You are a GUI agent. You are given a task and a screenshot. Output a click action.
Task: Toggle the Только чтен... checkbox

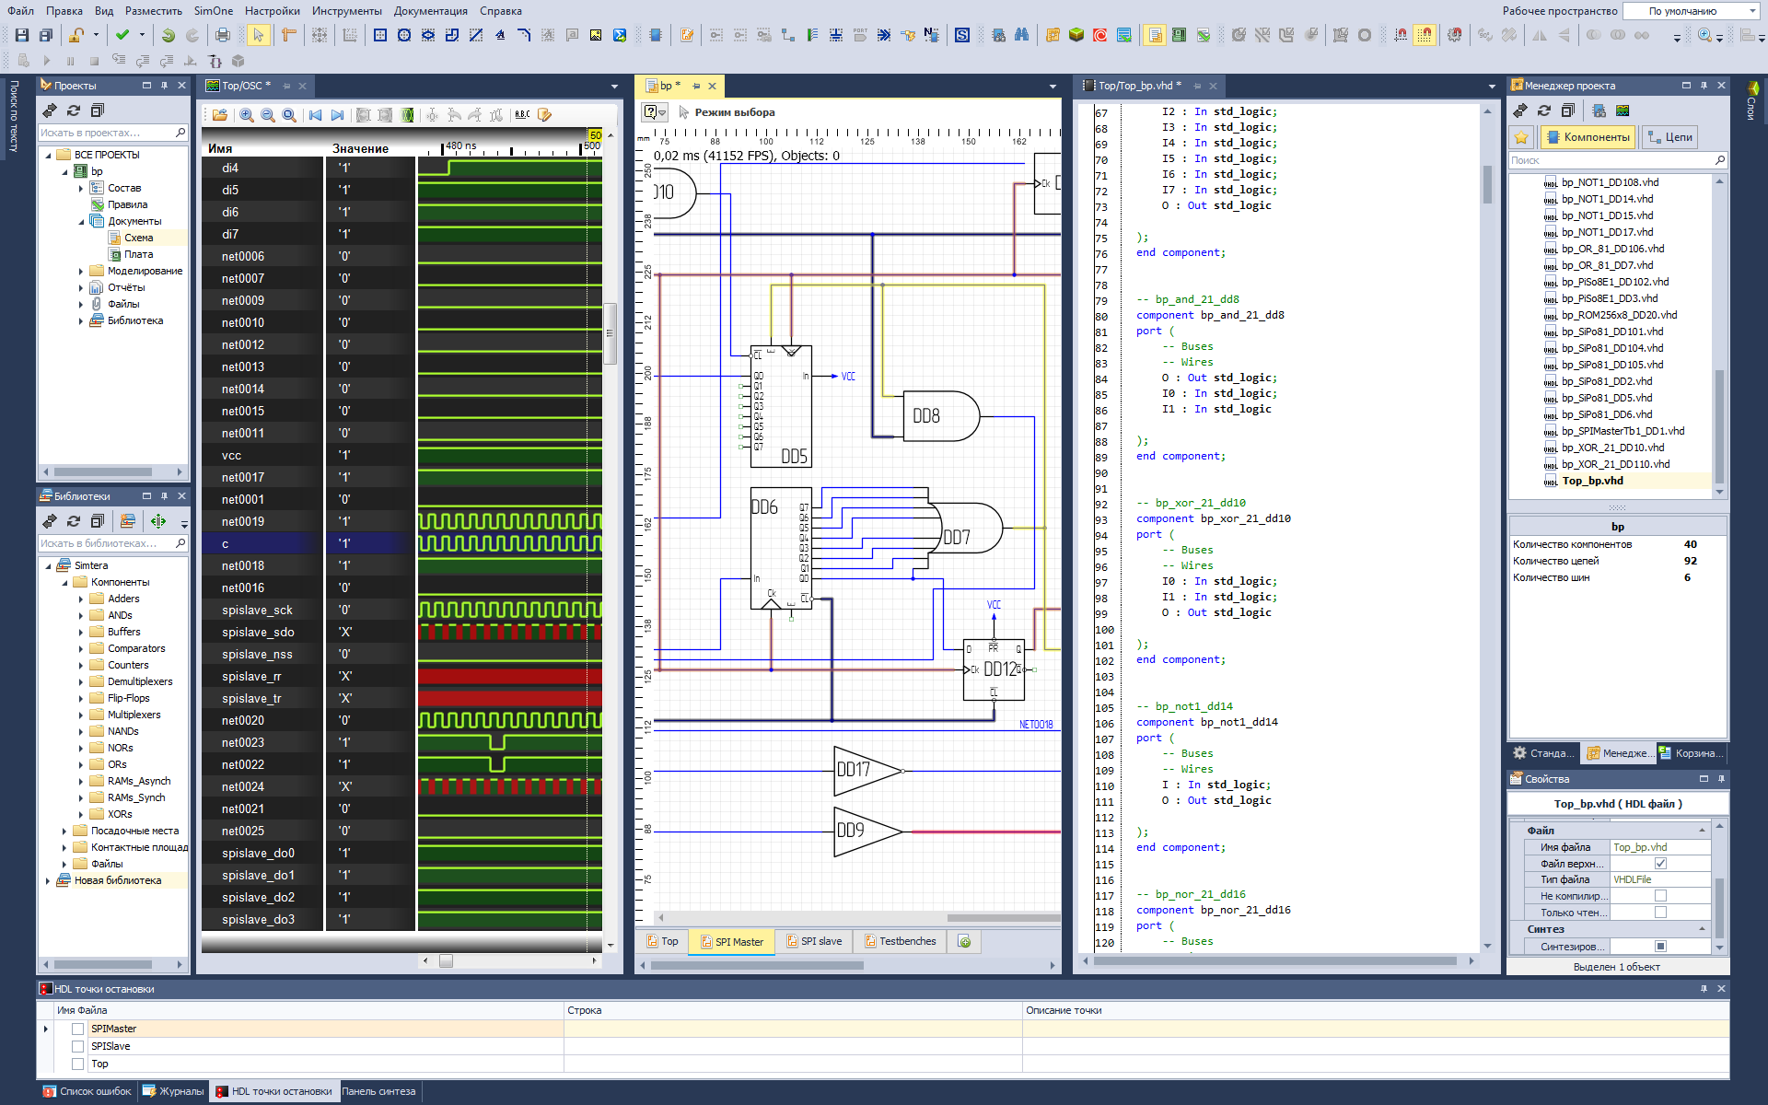pyautogui.click(x=1660, y=913)
